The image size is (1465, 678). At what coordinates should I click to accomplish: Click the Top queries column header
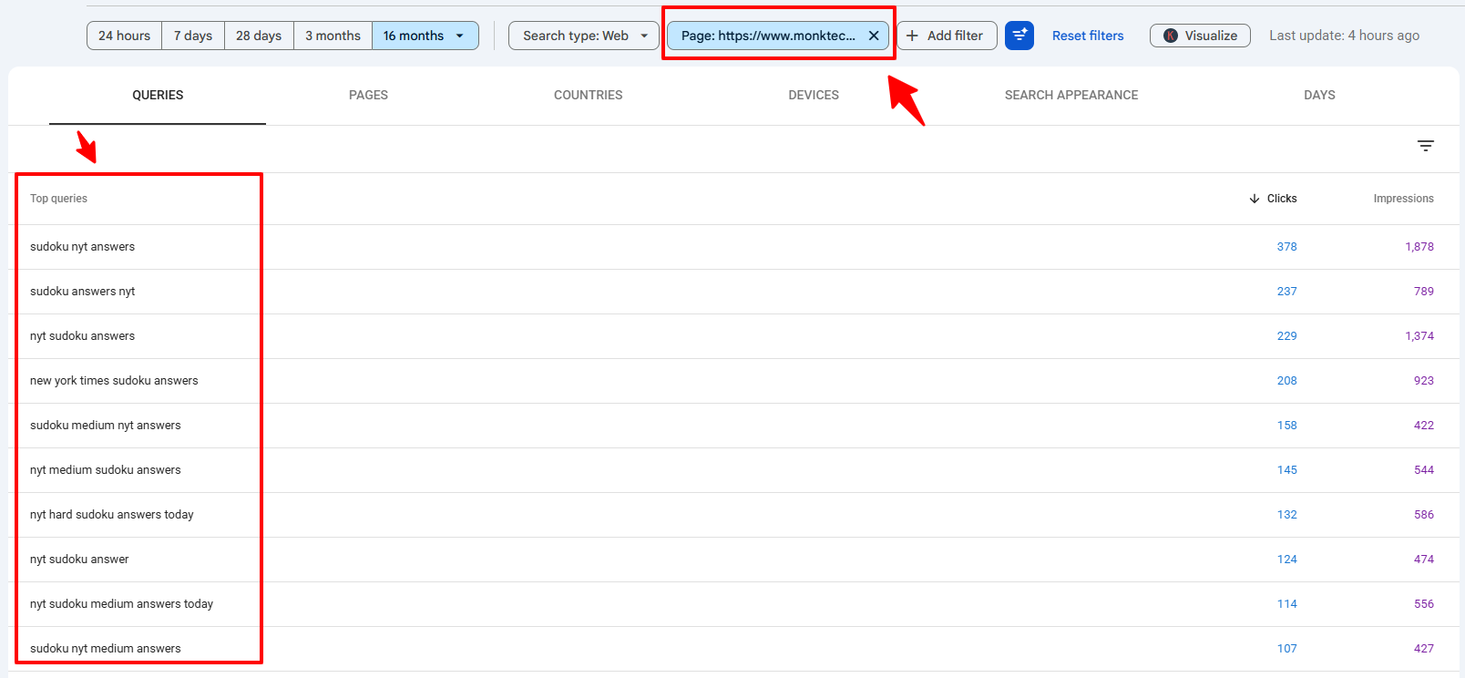58,199
